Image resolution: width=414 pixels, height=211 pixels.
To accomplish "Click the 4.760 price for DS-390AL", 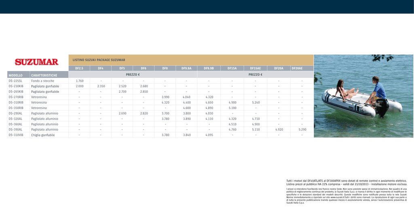I will pos(232,130).
